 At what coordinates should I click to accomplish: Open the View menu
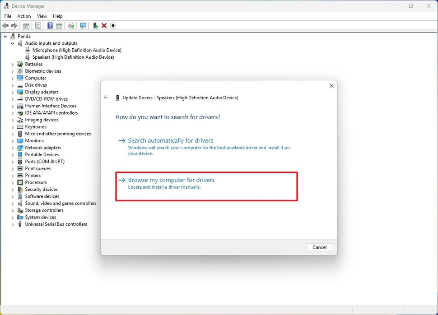42,16
